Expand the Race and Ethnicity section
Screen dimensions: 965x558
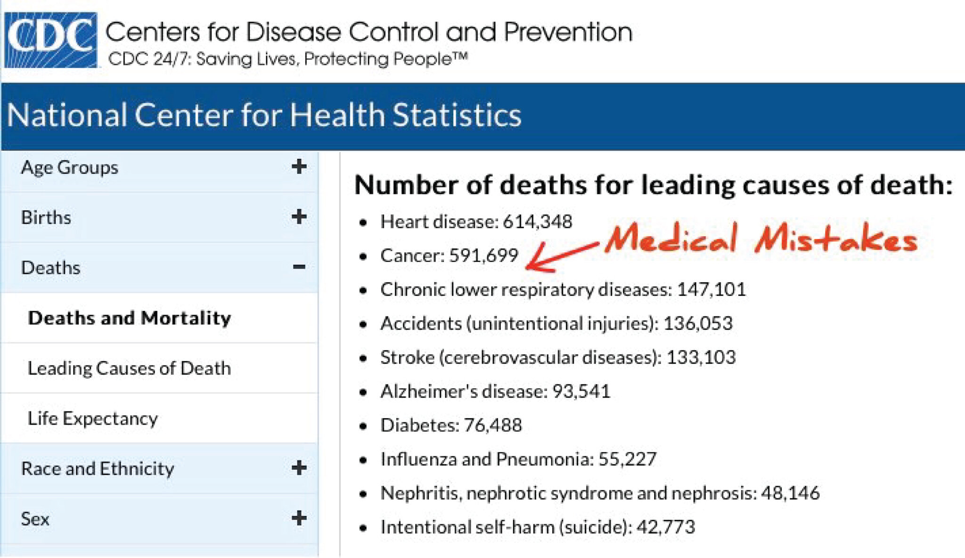(300, 468)
